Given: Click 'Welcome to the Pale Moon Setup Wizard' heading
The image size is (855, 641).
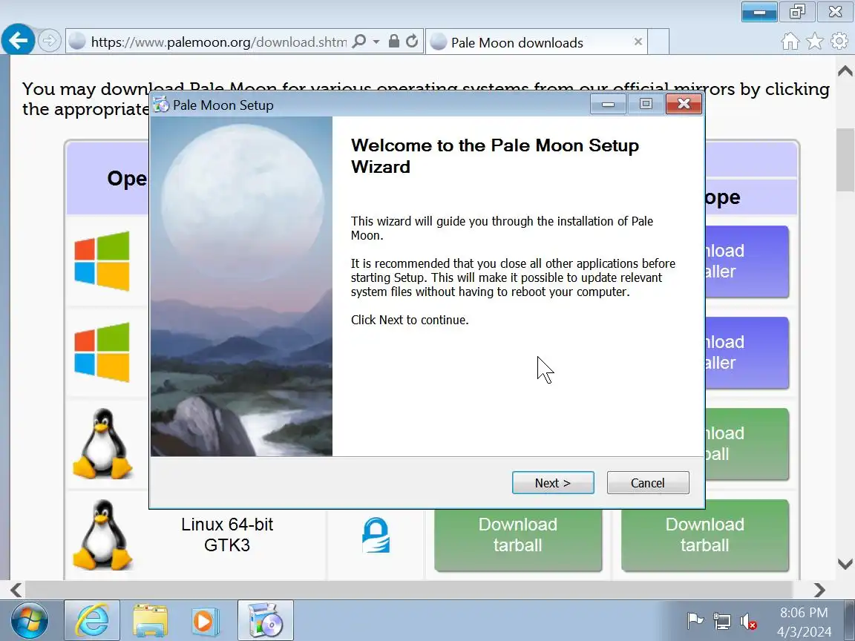Looking at the screenshot, I should [x=494, y=156].
